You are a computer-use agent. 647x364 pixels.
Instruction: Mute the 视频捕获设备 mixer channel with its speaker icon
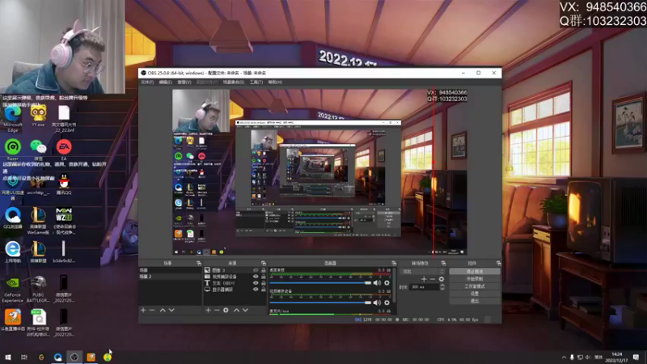pos(377,303)
